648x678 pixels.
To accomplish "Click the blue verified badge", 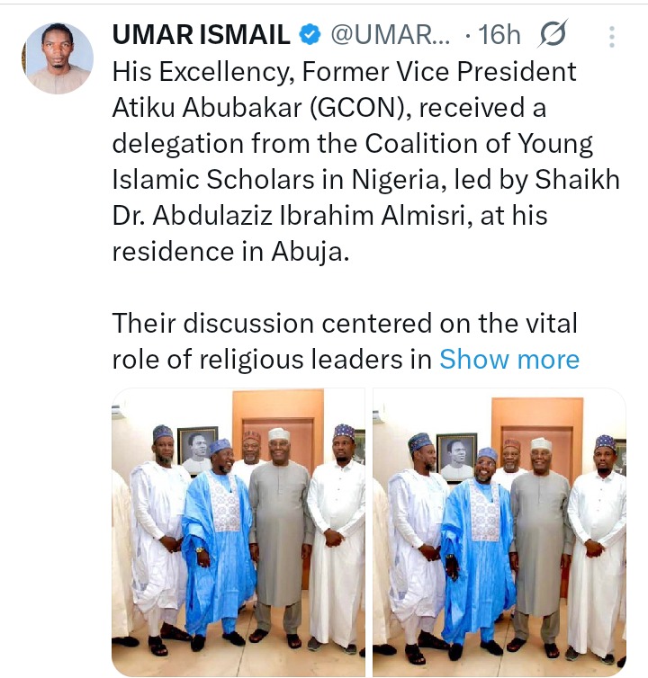I will [310, 36].
